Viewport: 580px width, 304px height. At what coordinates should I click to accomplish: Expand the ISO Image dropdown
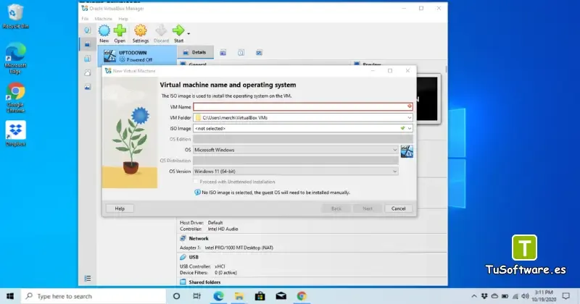(x=410, y=128)
